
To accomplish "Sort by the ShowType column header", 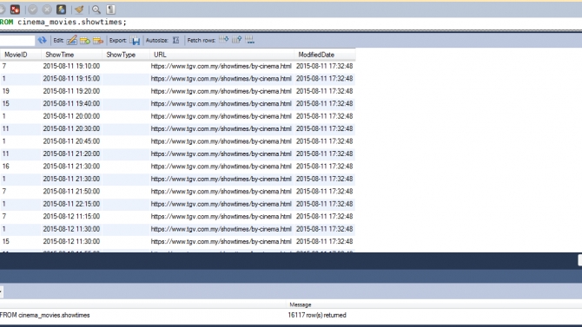I will coord(125,55).
